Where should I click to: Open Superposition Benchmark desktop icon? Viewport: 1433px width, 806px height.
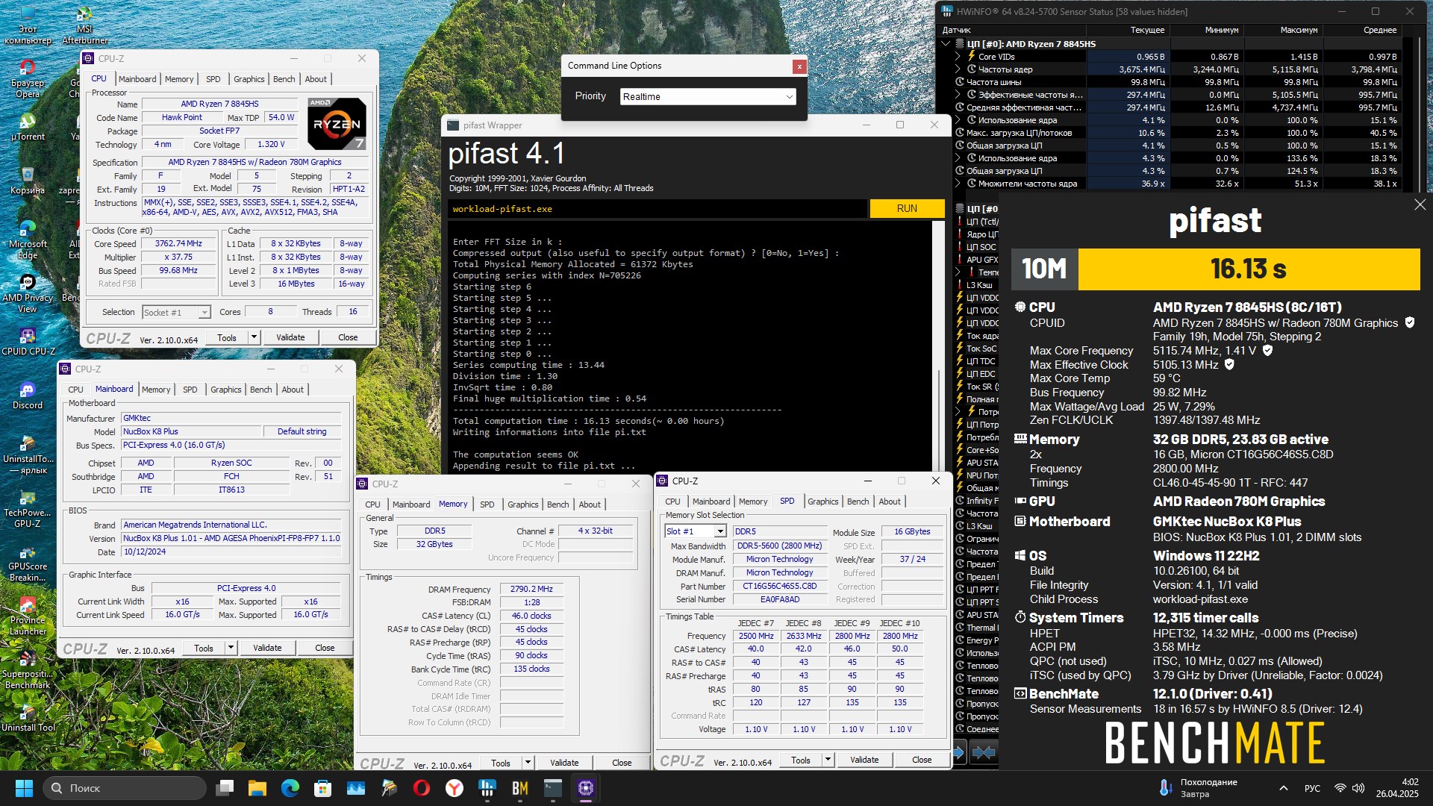28,669
